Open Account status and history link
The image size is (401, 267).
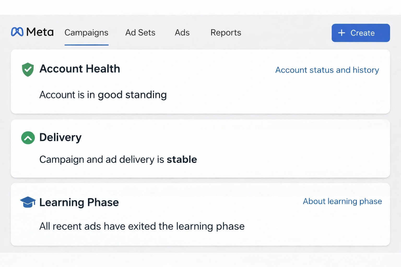point(327,70)
